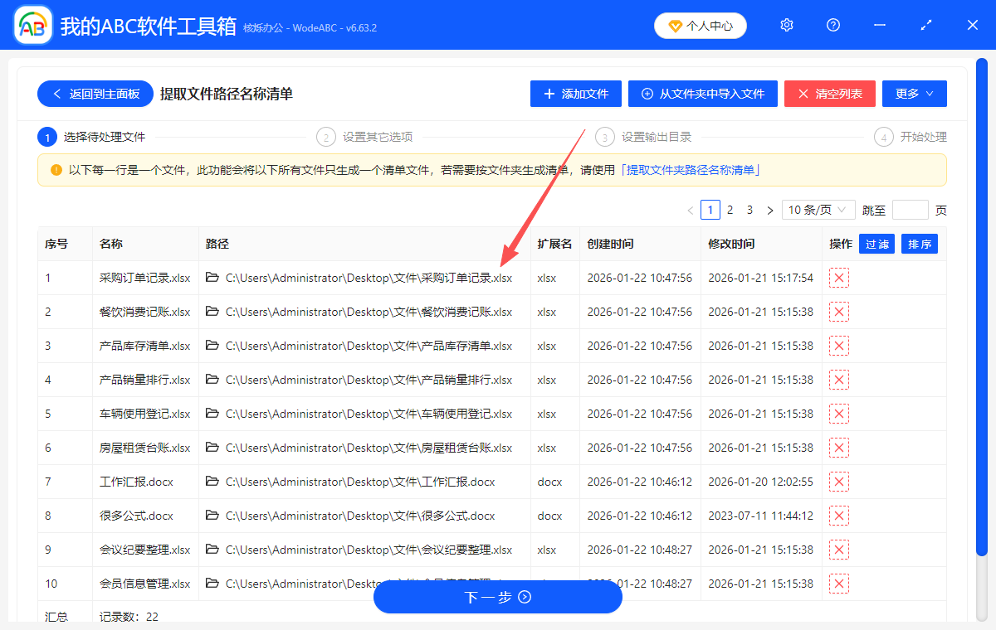Click the 排序 sort button
The image size is (996, 630).
point(919,244)
